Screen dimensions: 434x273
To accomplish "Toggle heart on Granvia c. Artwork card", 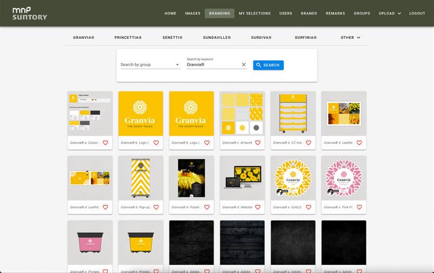I will point(258,143).
